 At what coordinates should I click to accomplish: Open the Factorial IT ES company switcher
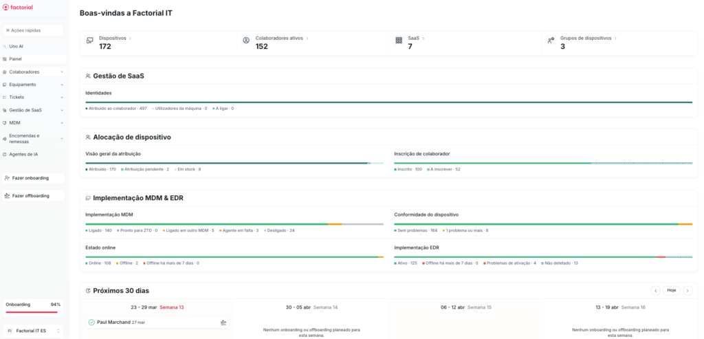coord(33,331)
